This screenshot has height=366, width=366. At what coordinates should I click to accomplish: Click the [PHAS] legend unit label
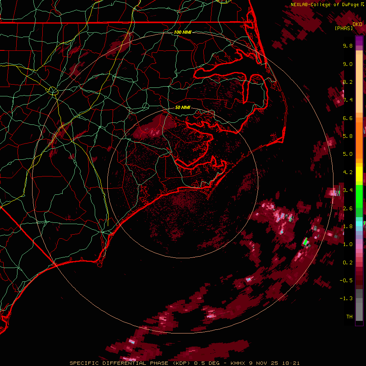coord(344,28)
